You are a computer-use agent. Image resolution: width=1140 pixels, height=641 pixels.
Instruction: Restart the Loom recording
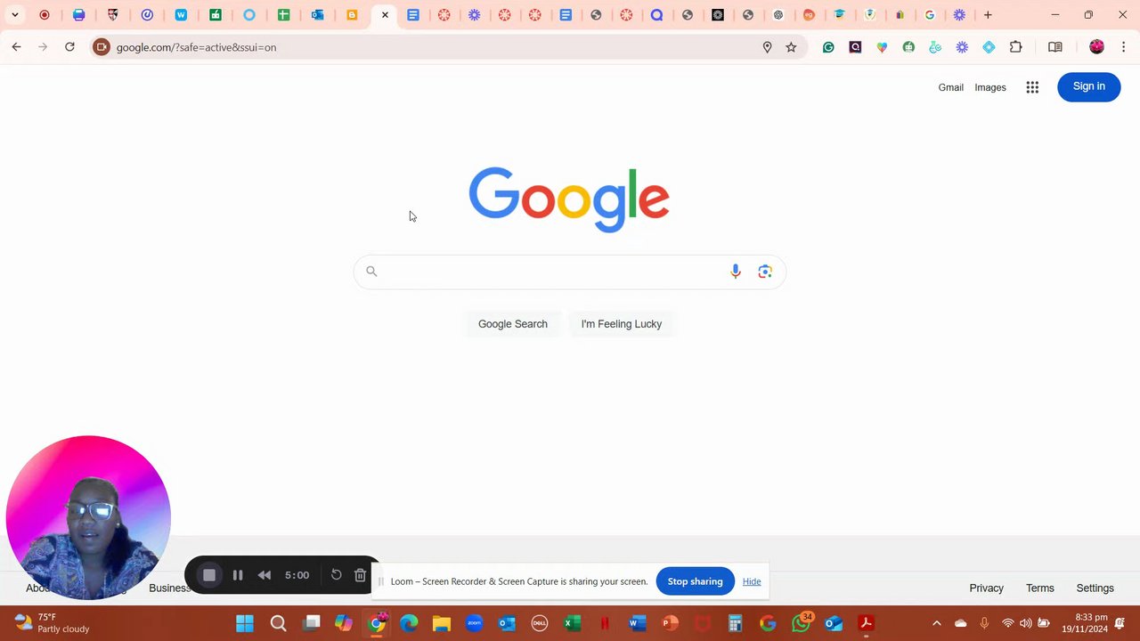point(336,575)
